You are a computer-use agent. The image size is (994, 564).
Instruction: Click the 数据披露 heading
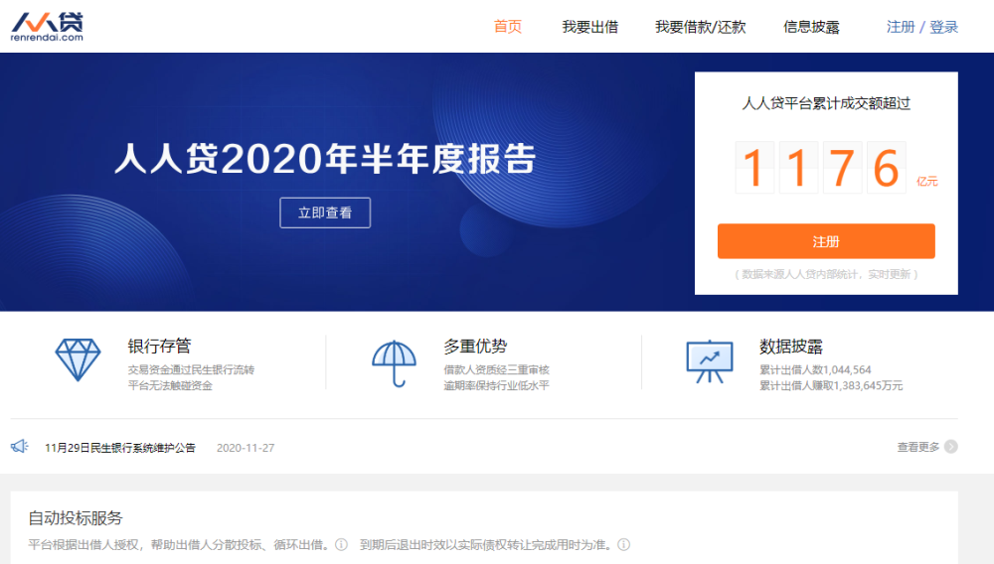coord(791,347)
